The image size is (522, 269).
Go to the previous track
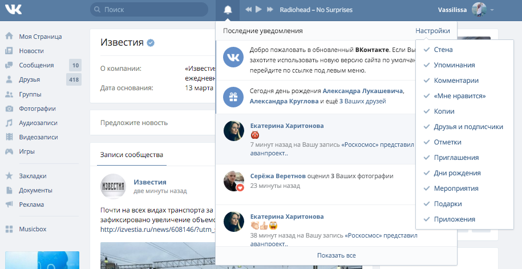(248, 10)
